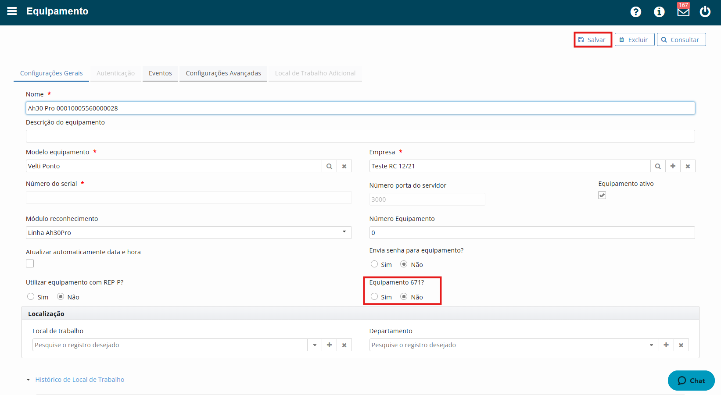Click the Modelo equipamento text field
Image resolution: width=721 pixels, height=395 pixels.
(174, 166)
